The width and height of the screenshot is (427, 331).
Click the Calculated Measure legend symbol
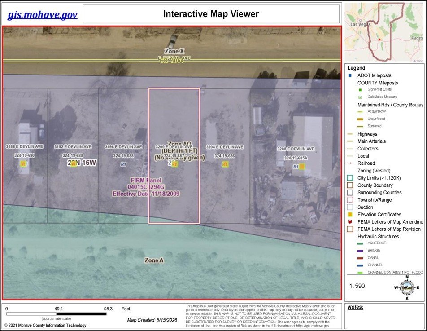pyautogui.click(x=360, y=97)
